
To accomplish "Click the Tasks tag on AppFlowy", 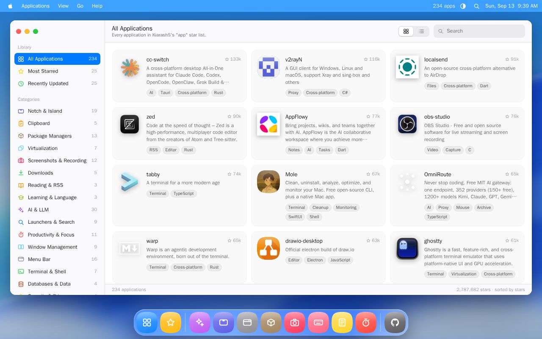I will pos(324,150).
